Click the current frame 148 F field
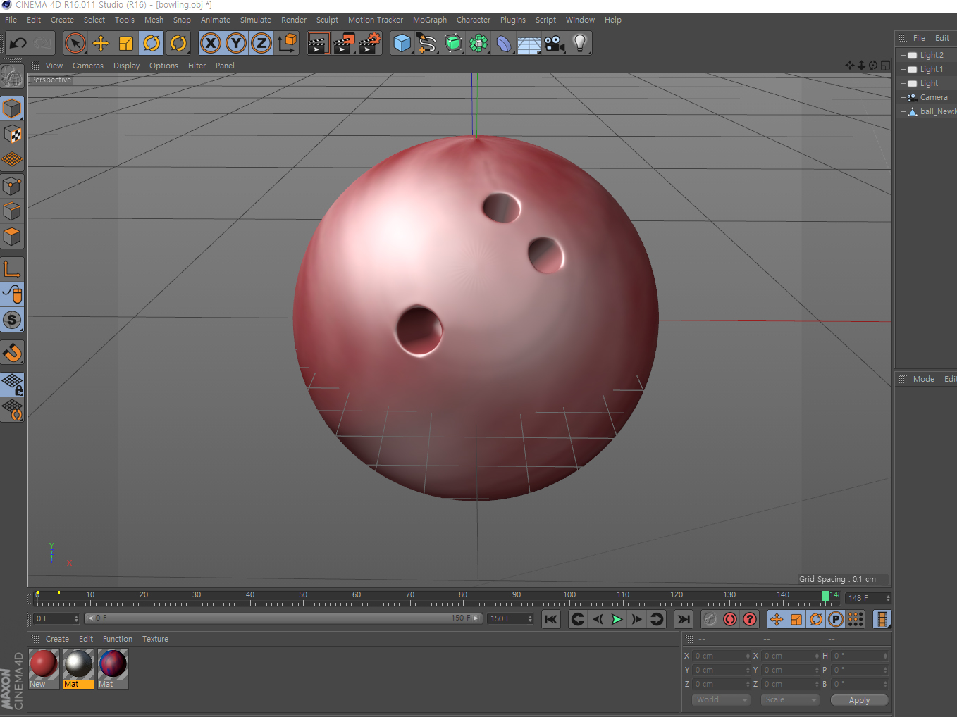Image resolution: width=957 pixels, height=717 pixels. [x=868, y=598]
